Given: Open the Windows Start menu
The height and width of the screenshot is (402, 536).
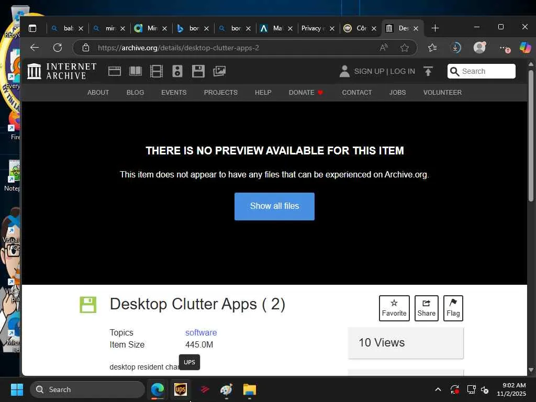Looking at the screenshot, I should (17, 389).
